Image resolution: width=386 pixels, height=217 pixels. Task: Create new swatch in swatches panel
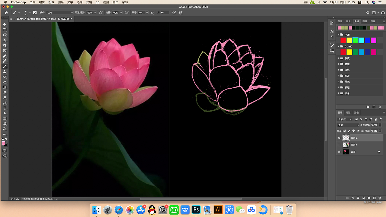[x=374, y=107]
